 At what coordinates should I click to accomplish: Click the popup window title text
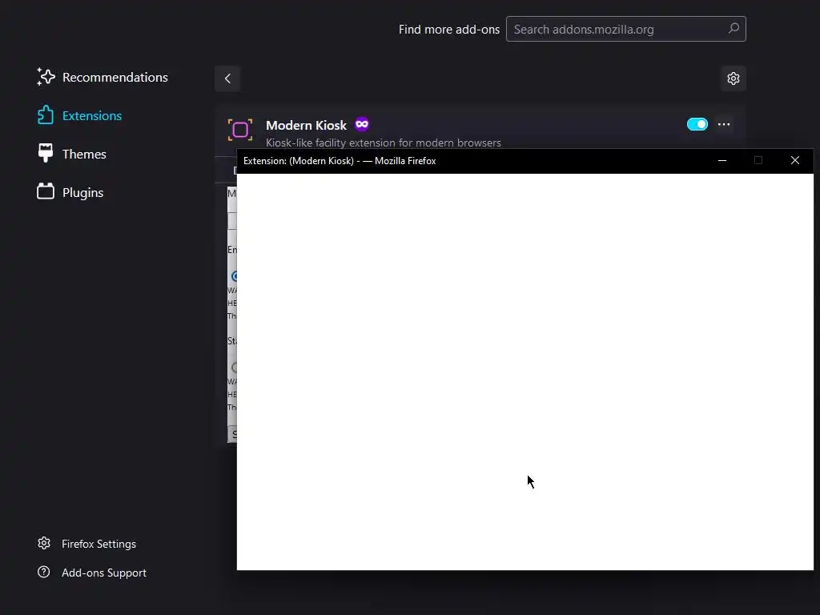tap(340, 161)
